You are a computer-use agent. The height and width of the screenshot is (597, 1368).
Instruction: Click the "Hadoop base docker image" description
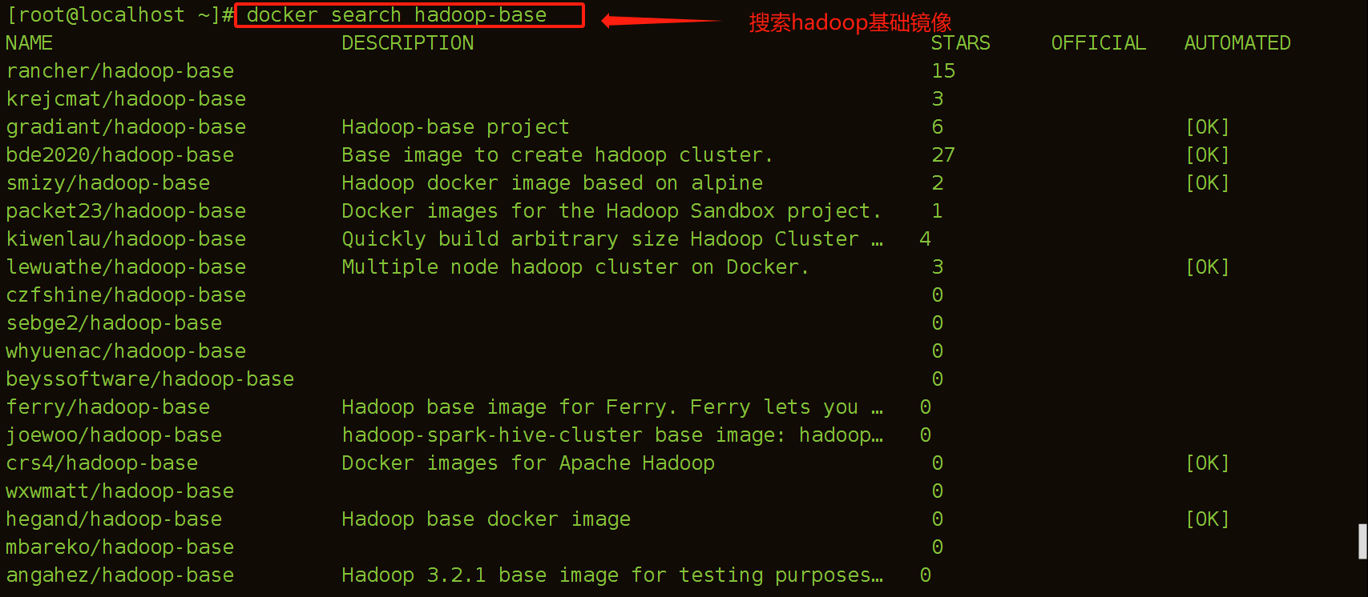(x=486, y=519)
